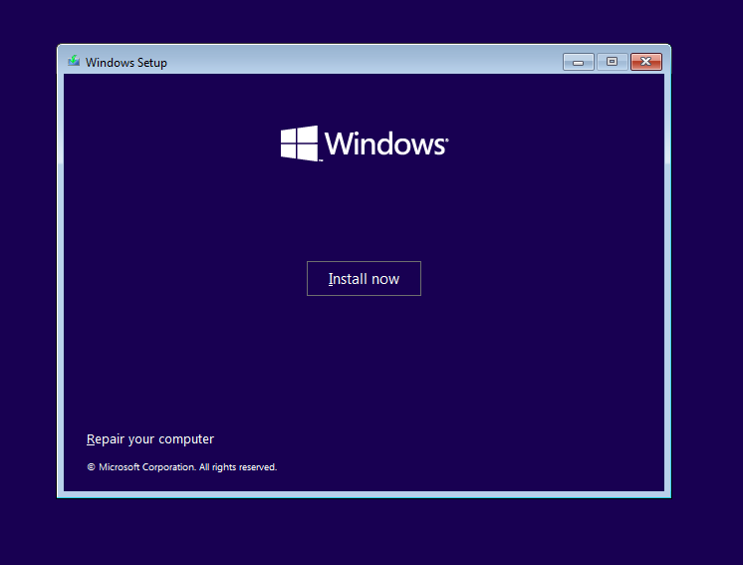Close the Windows Setup window

pos(645,62)
